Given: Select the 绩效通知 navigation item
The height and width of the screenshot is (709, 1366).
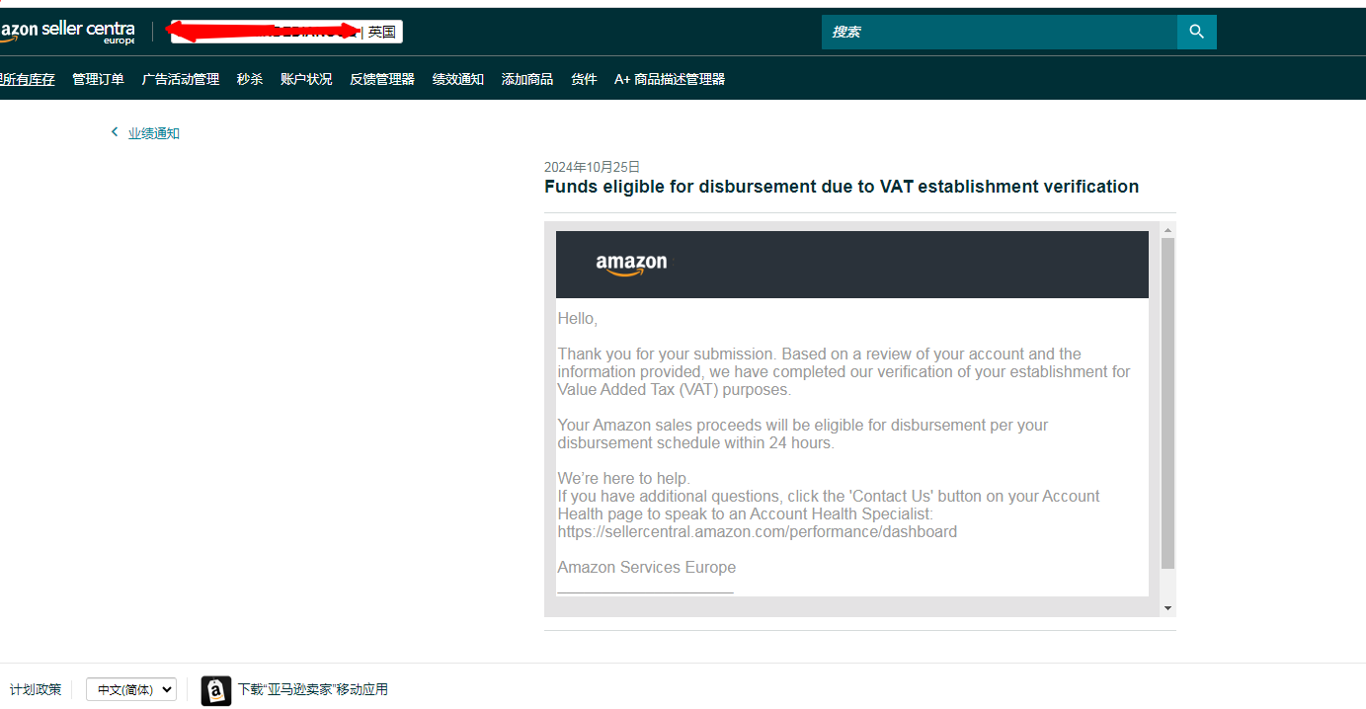Looking at the screenshot, I should click(x=458, y=79).
